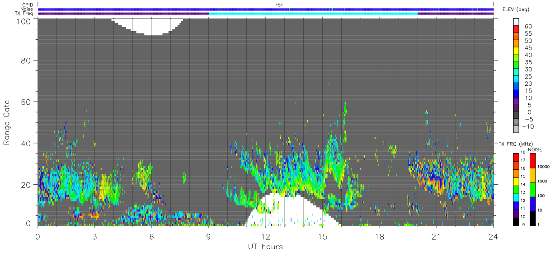This screenshot has height=256, width=555.
Task: Pick the green 100–1000 NOISE swatch
Action: (x=533, y=189)
